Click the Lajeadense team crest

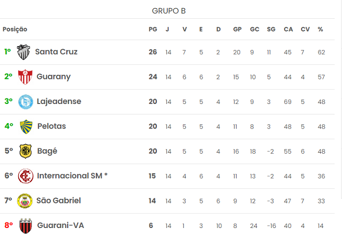[25, 101]
